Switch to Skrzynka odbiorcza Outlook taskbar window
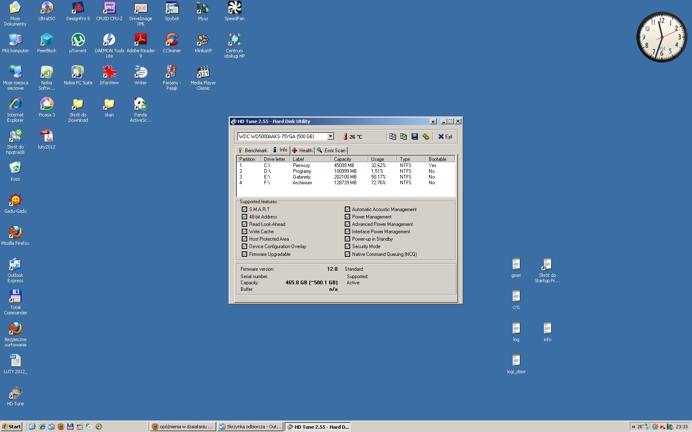Image resolution: width=692 pixels, height=432 pixels. click(250, 427)
